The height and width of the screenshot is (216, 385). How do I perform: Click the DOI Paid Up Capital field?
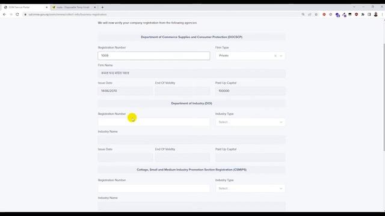(250, 157)
